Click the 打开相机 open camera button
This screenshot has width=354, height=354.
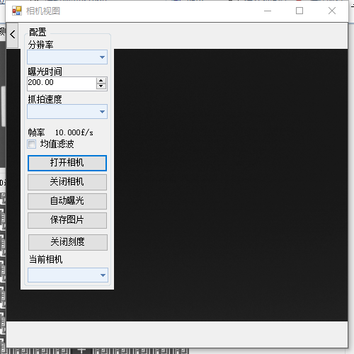67,163
